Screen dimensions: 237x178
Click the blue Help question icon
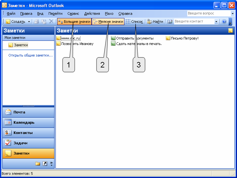click(224, 22)
